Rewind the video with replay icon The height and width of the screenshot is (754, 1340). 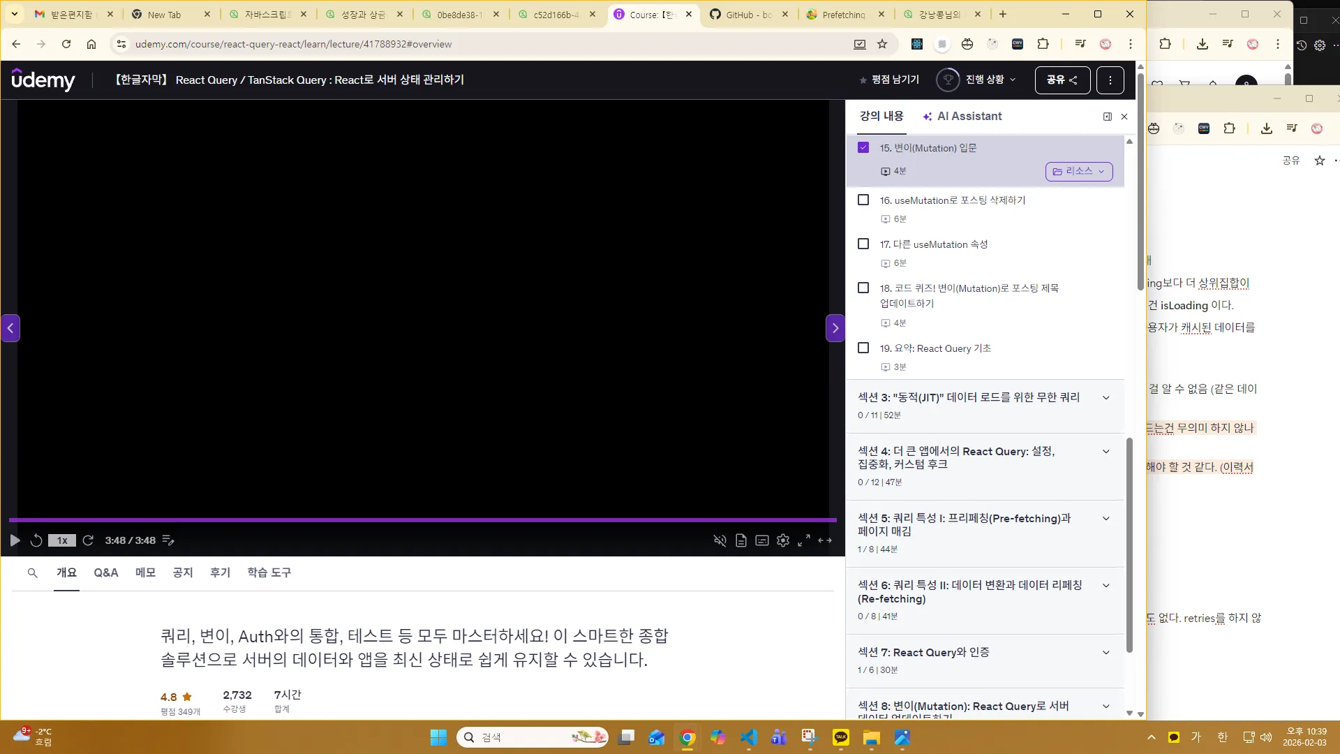36,540
